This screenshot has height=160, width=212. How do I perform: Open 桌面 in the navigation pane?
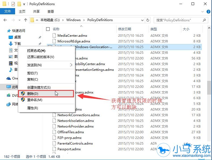18,37
